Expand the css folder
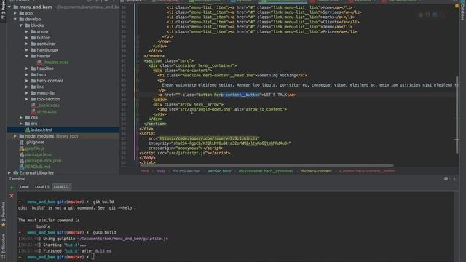 (x=21, y=118)
